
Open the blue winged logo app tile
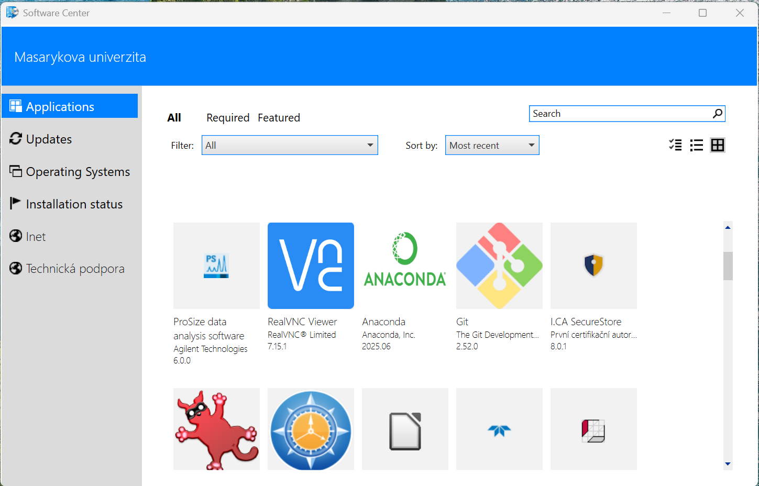click(x=499, y=429)
